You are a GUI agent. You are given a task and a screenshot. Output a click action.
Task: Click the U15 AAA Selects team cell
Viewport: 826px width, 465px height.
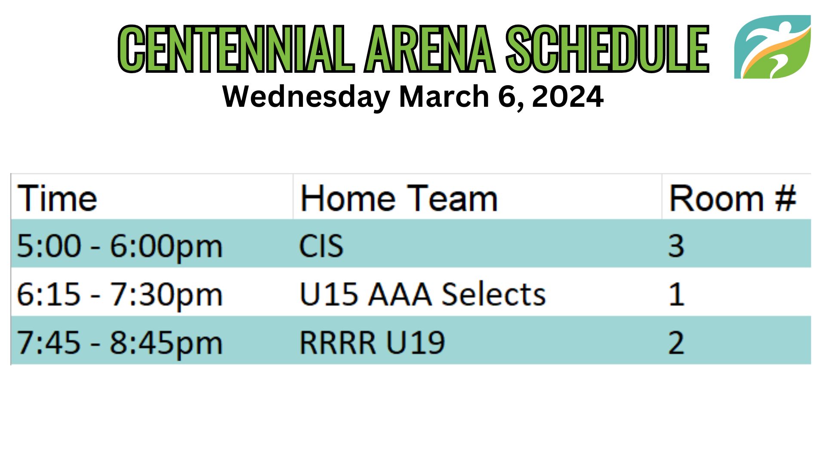tap(478, 292)
